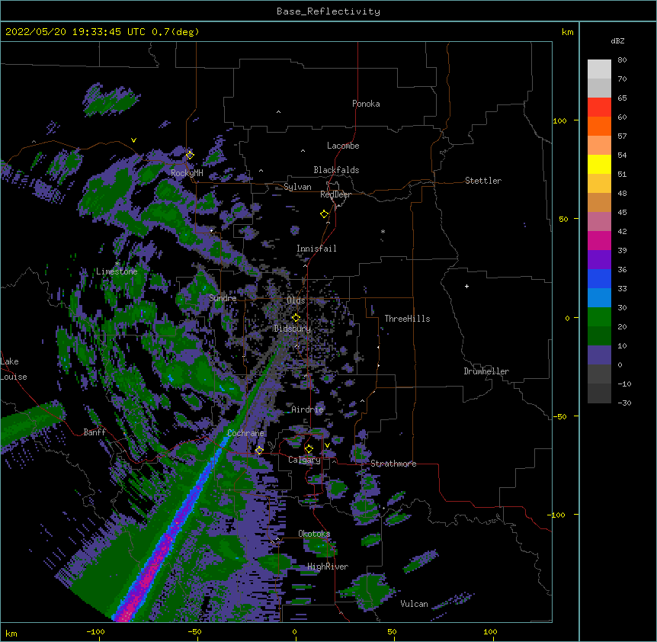Click the Didsbury town label

tap(293, 329)
